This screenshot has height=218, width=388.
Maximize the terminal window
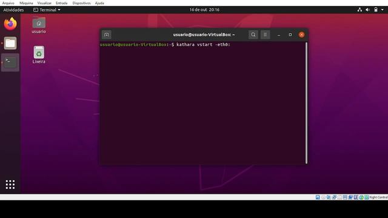click(x=290, y=35)
